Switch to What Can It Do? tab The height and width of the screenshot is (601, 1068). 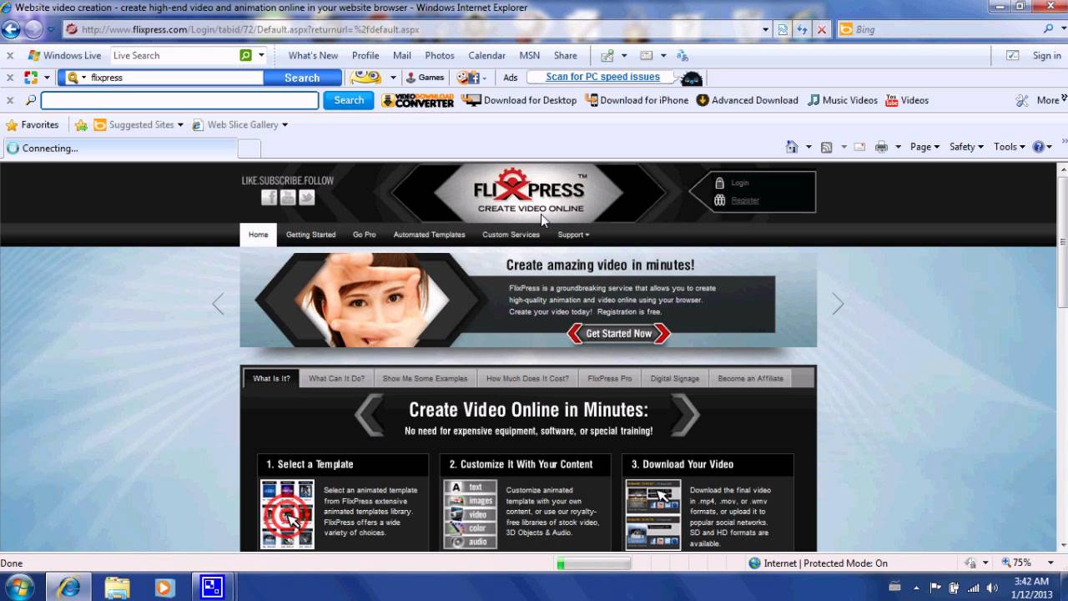click(336, 378)
